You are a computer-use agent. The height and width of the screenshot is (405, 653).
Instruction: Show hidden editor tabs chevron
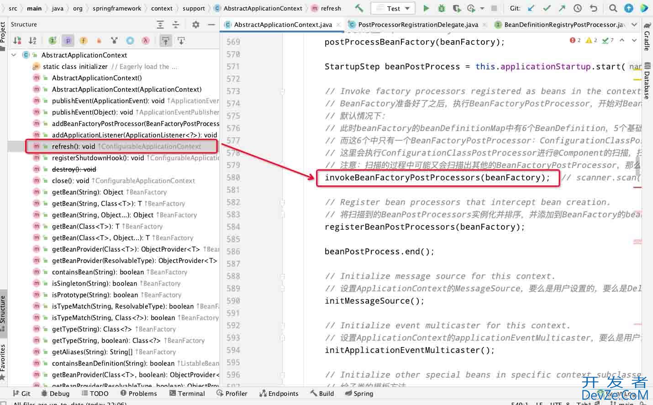coord(634,24)
